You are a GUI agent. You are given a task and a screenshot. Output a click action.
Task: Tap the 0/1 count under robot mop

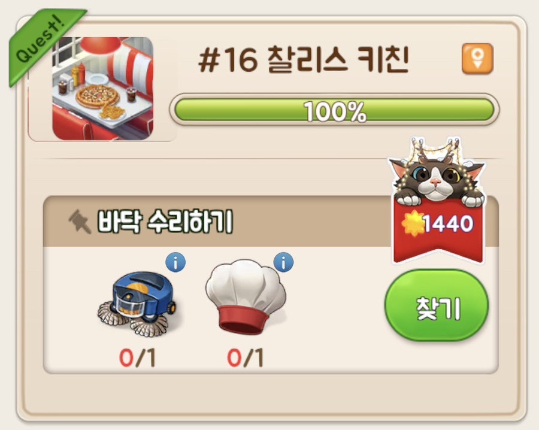(x=138, y=358)
